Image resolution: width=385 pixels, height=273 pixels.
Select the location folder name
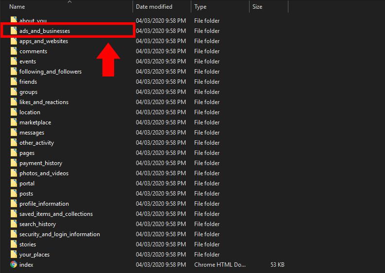(30, 112)
